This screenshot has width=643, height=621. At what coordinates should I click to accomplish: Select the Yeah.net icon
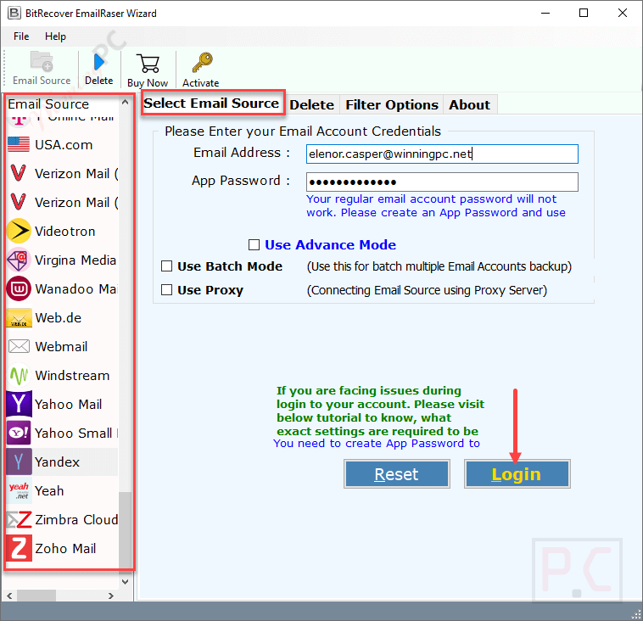[x=19, y=490]
